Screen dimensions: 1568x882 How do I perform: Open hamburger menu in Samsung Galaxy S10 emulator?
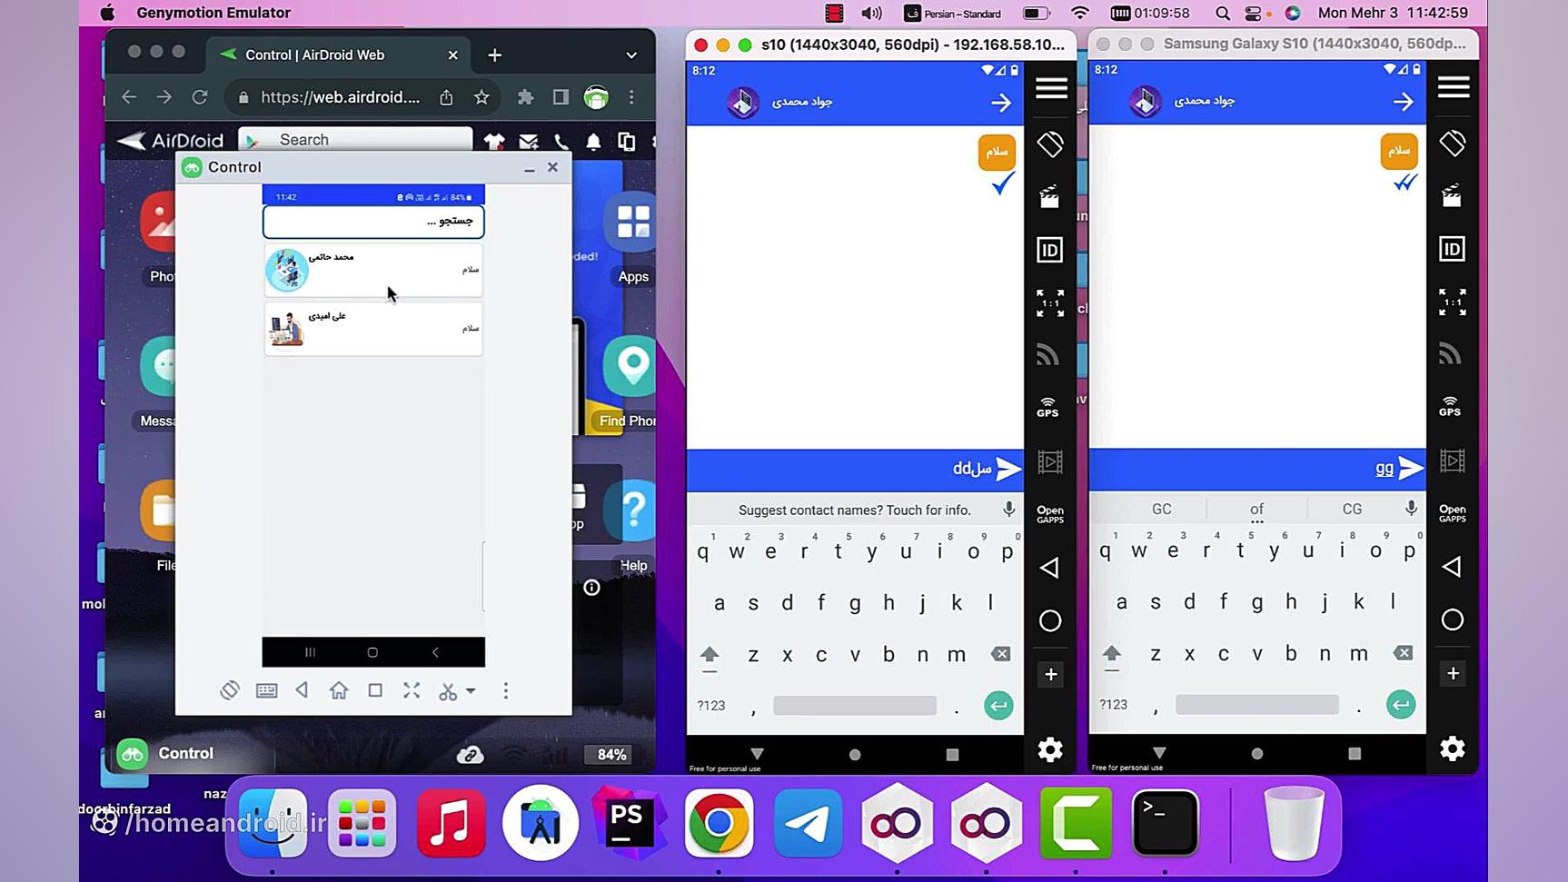[1454, 86]
